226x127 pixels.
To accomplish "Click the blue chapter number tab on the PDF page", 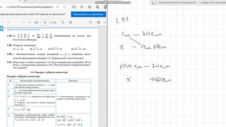I will 1,29.
